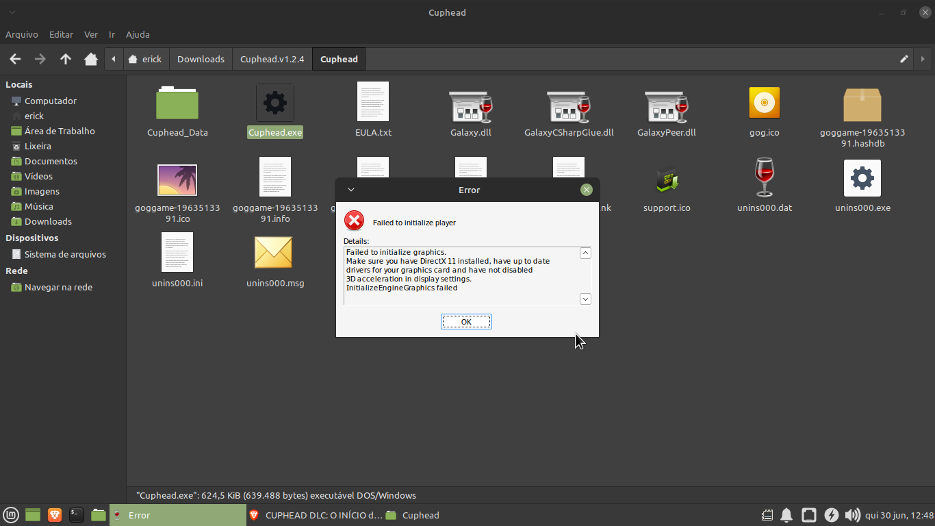Open the Arquivo menu
The width and height of the screenshot is (935, 526).
tap(22, 34)
